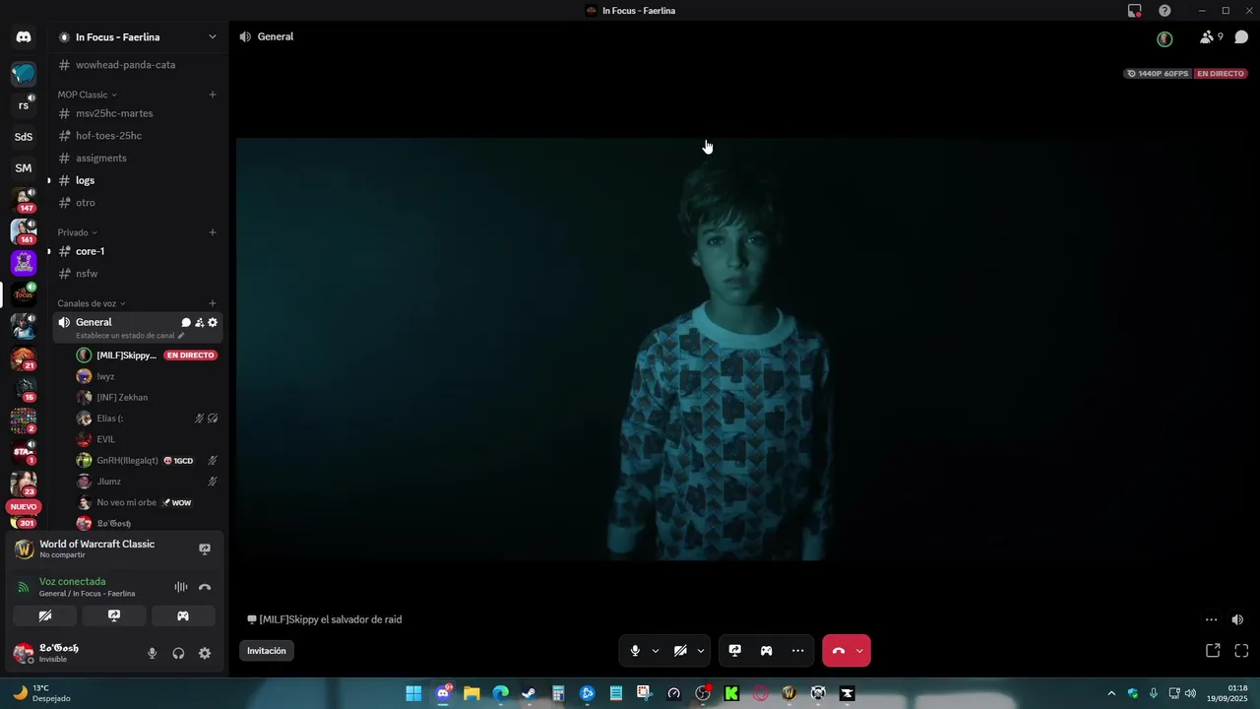The width and height of the screenshot is (1260, 709).
Task: Add channel to MOP Classic category plus icon
Action: [x=213, y=95]
